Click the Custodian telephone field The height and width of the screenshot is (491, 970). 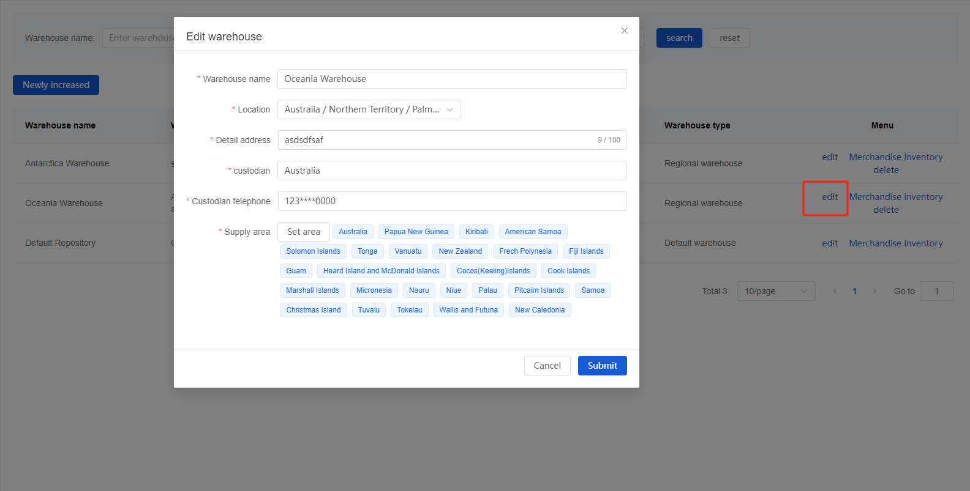tap(452, 201)
